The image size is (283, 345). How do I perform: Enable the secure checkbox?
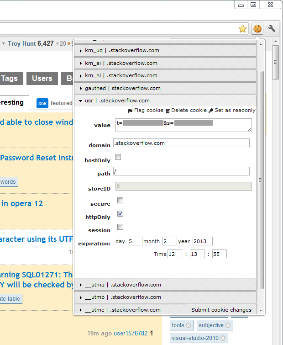tap(120, 200)
